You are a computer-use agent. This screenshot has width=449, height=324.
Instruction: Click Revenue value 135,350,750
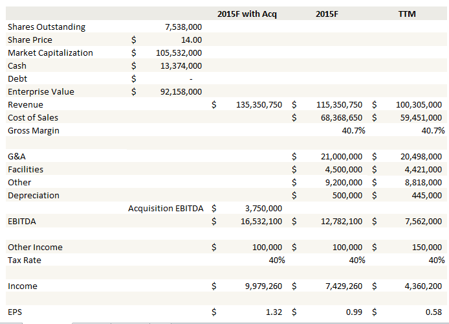[257, 104]
